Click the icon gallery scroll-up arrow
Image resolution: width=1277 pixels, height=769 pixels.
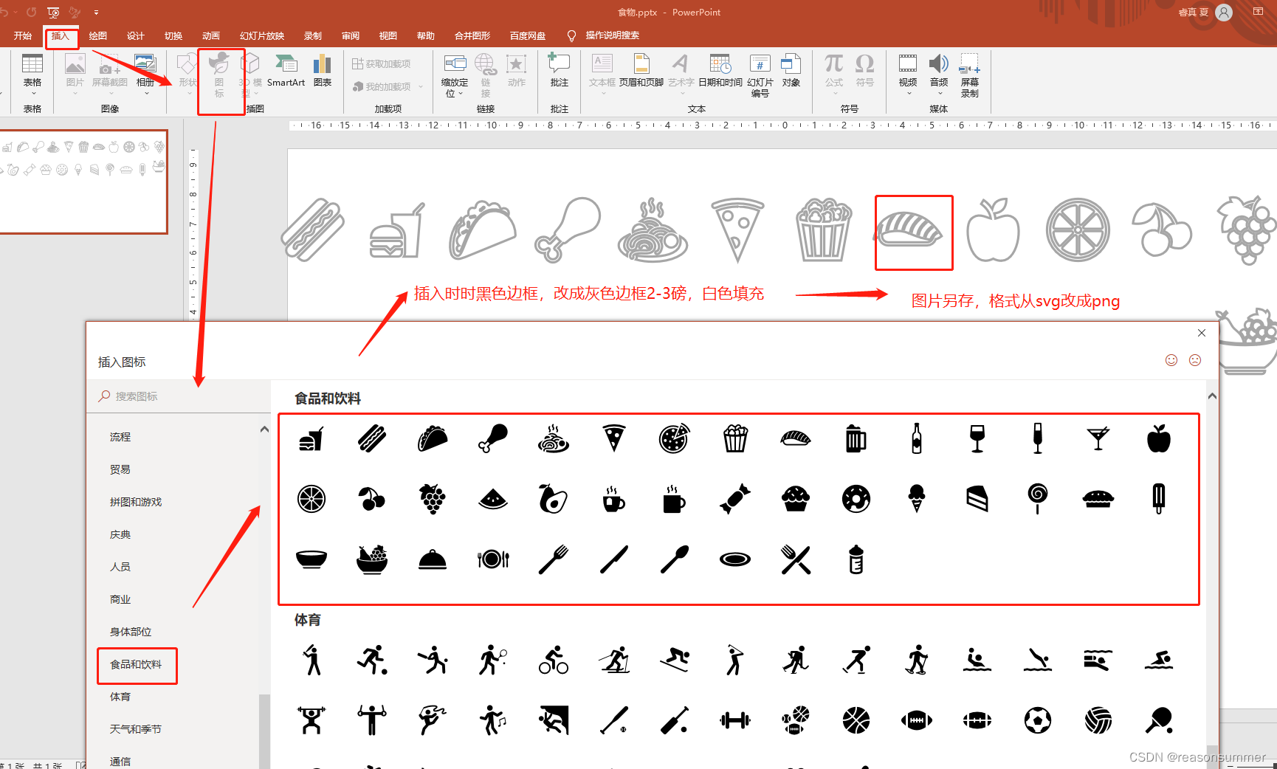(1212, 396)
